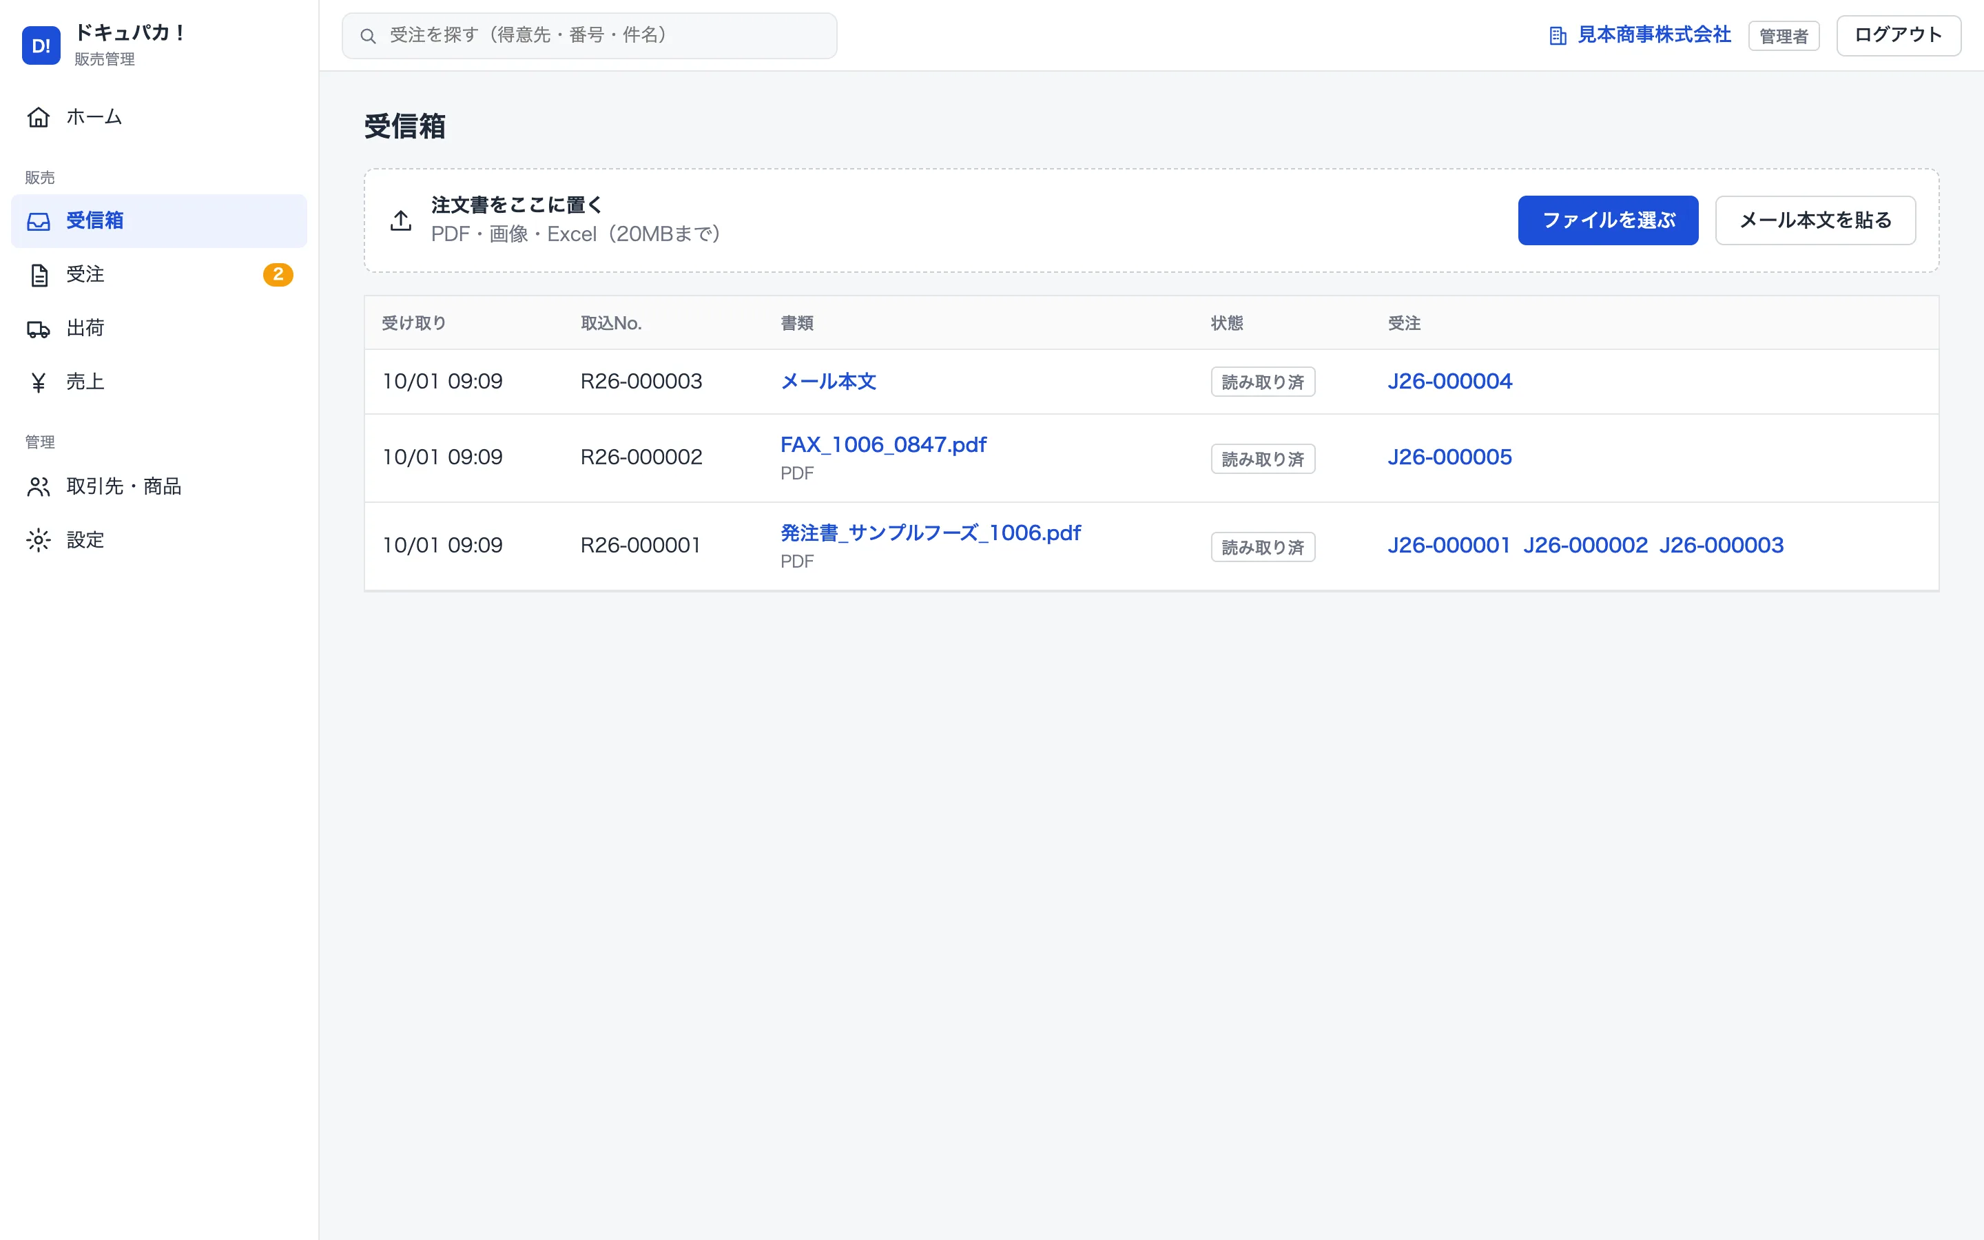Click the gear icon beside 設定
The height and width of the screenshot is (1240, 1984).
(x=39, y=541)
